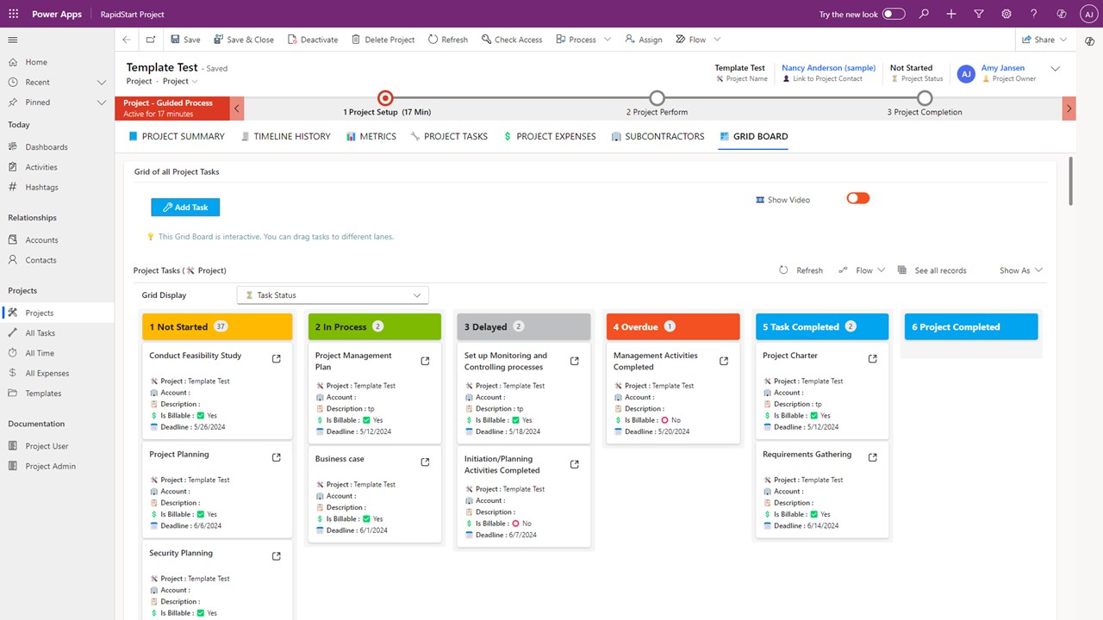Expand the header details chevron beside Amy Jansen
The width and height of the screenshot is (1103, 620).
pyautogui.click(x=1056, y=69)
